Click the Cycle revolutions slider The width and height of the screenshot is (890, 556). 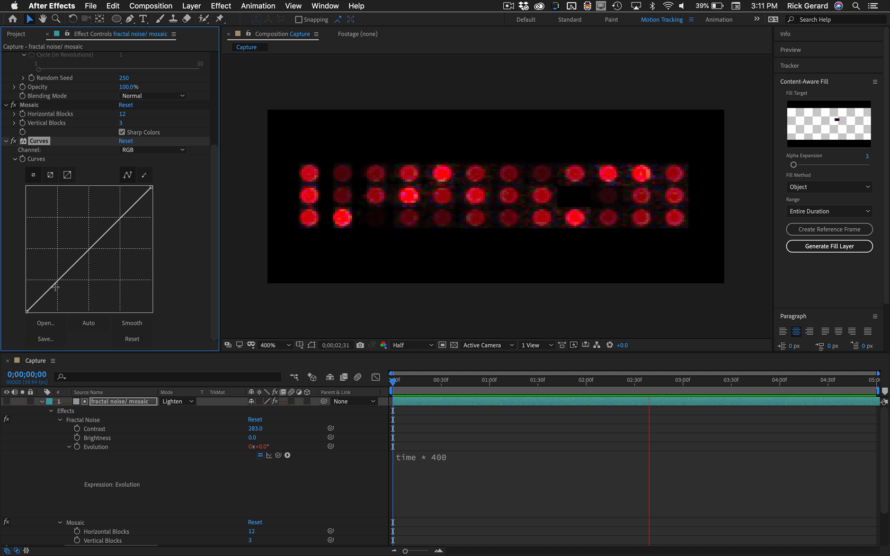pos(38,69)
